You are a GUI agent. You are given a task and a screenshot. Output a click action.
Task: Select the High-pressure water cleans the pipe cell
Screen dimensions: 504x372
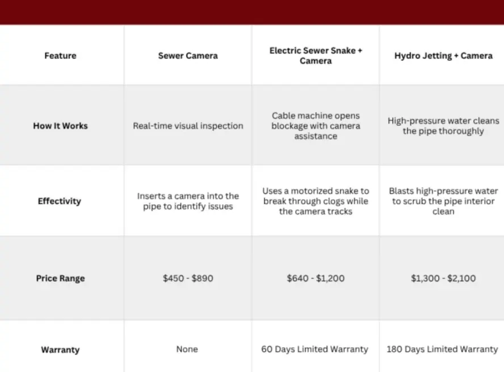click(443, 125)
